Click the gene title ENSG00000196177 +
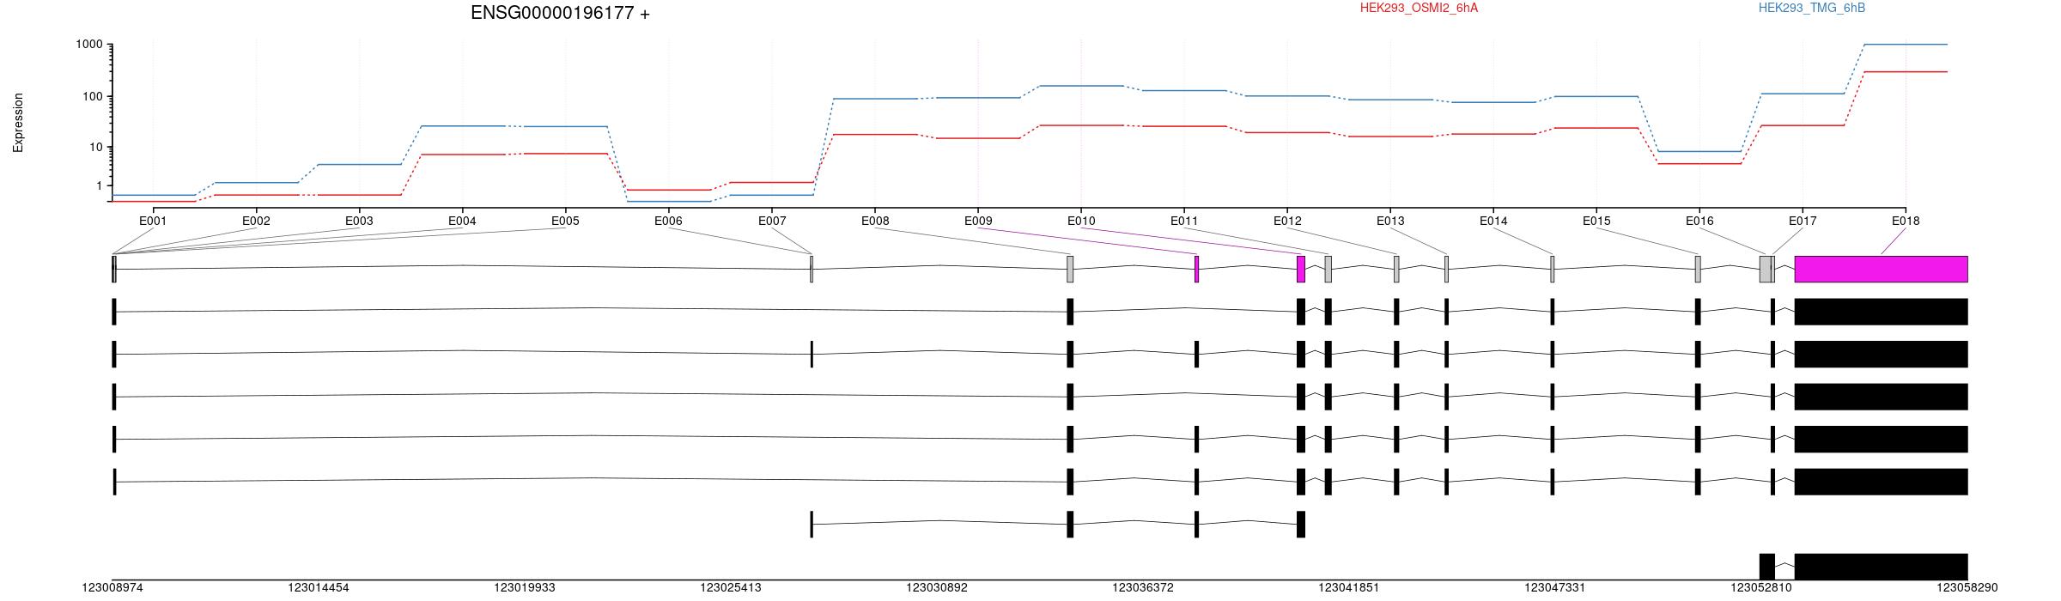The image size is (2061, 601). [560, 13]
